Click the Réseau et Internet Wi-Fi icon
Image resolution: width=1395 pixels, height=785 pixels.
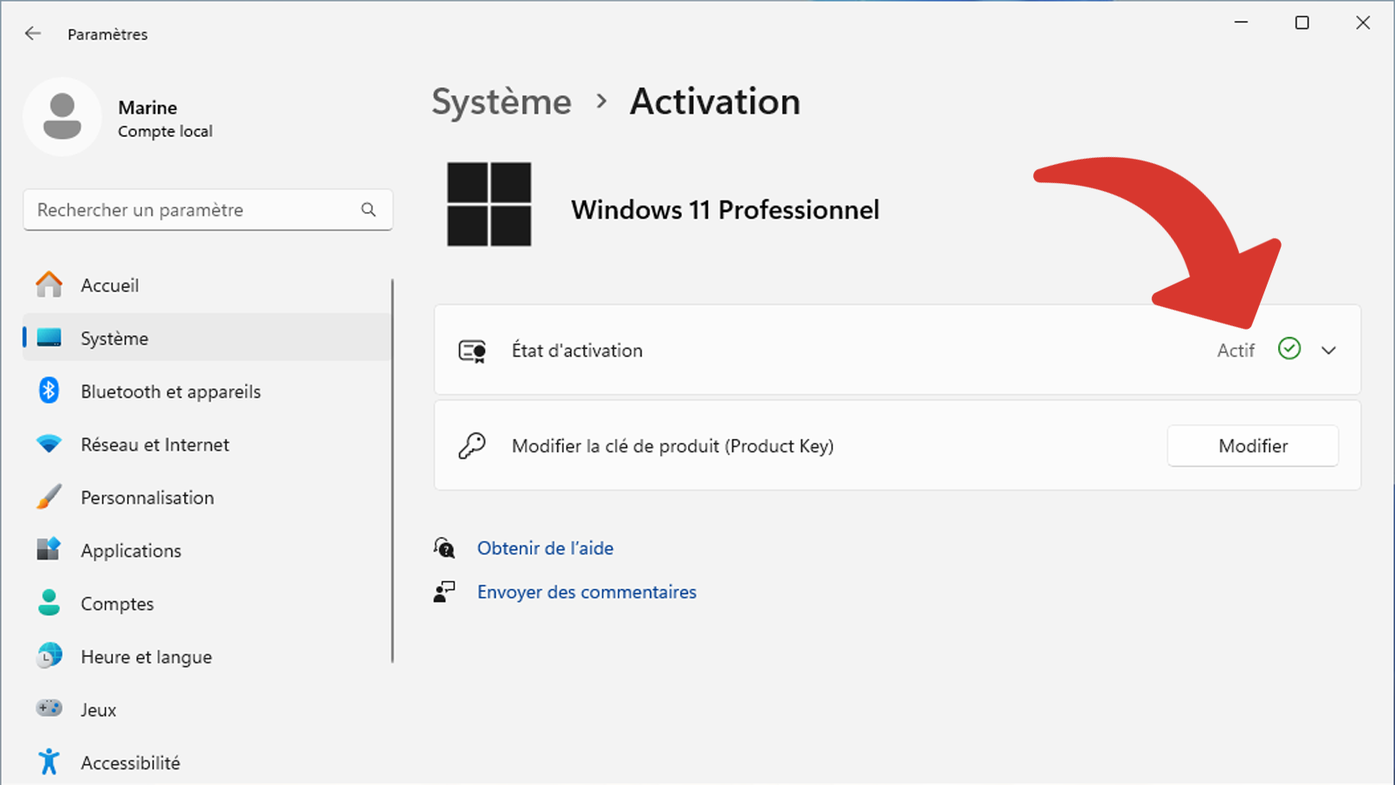pos(49,444)
